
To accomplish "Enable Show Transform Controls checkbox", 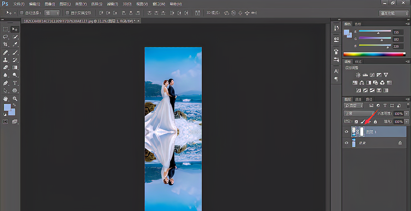I will coord(67,13).
